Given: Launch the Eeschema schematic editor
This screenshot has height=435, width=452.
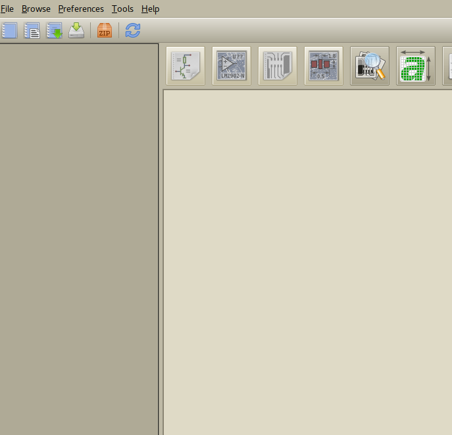Looking at the screenshot, I should (185, 66).
